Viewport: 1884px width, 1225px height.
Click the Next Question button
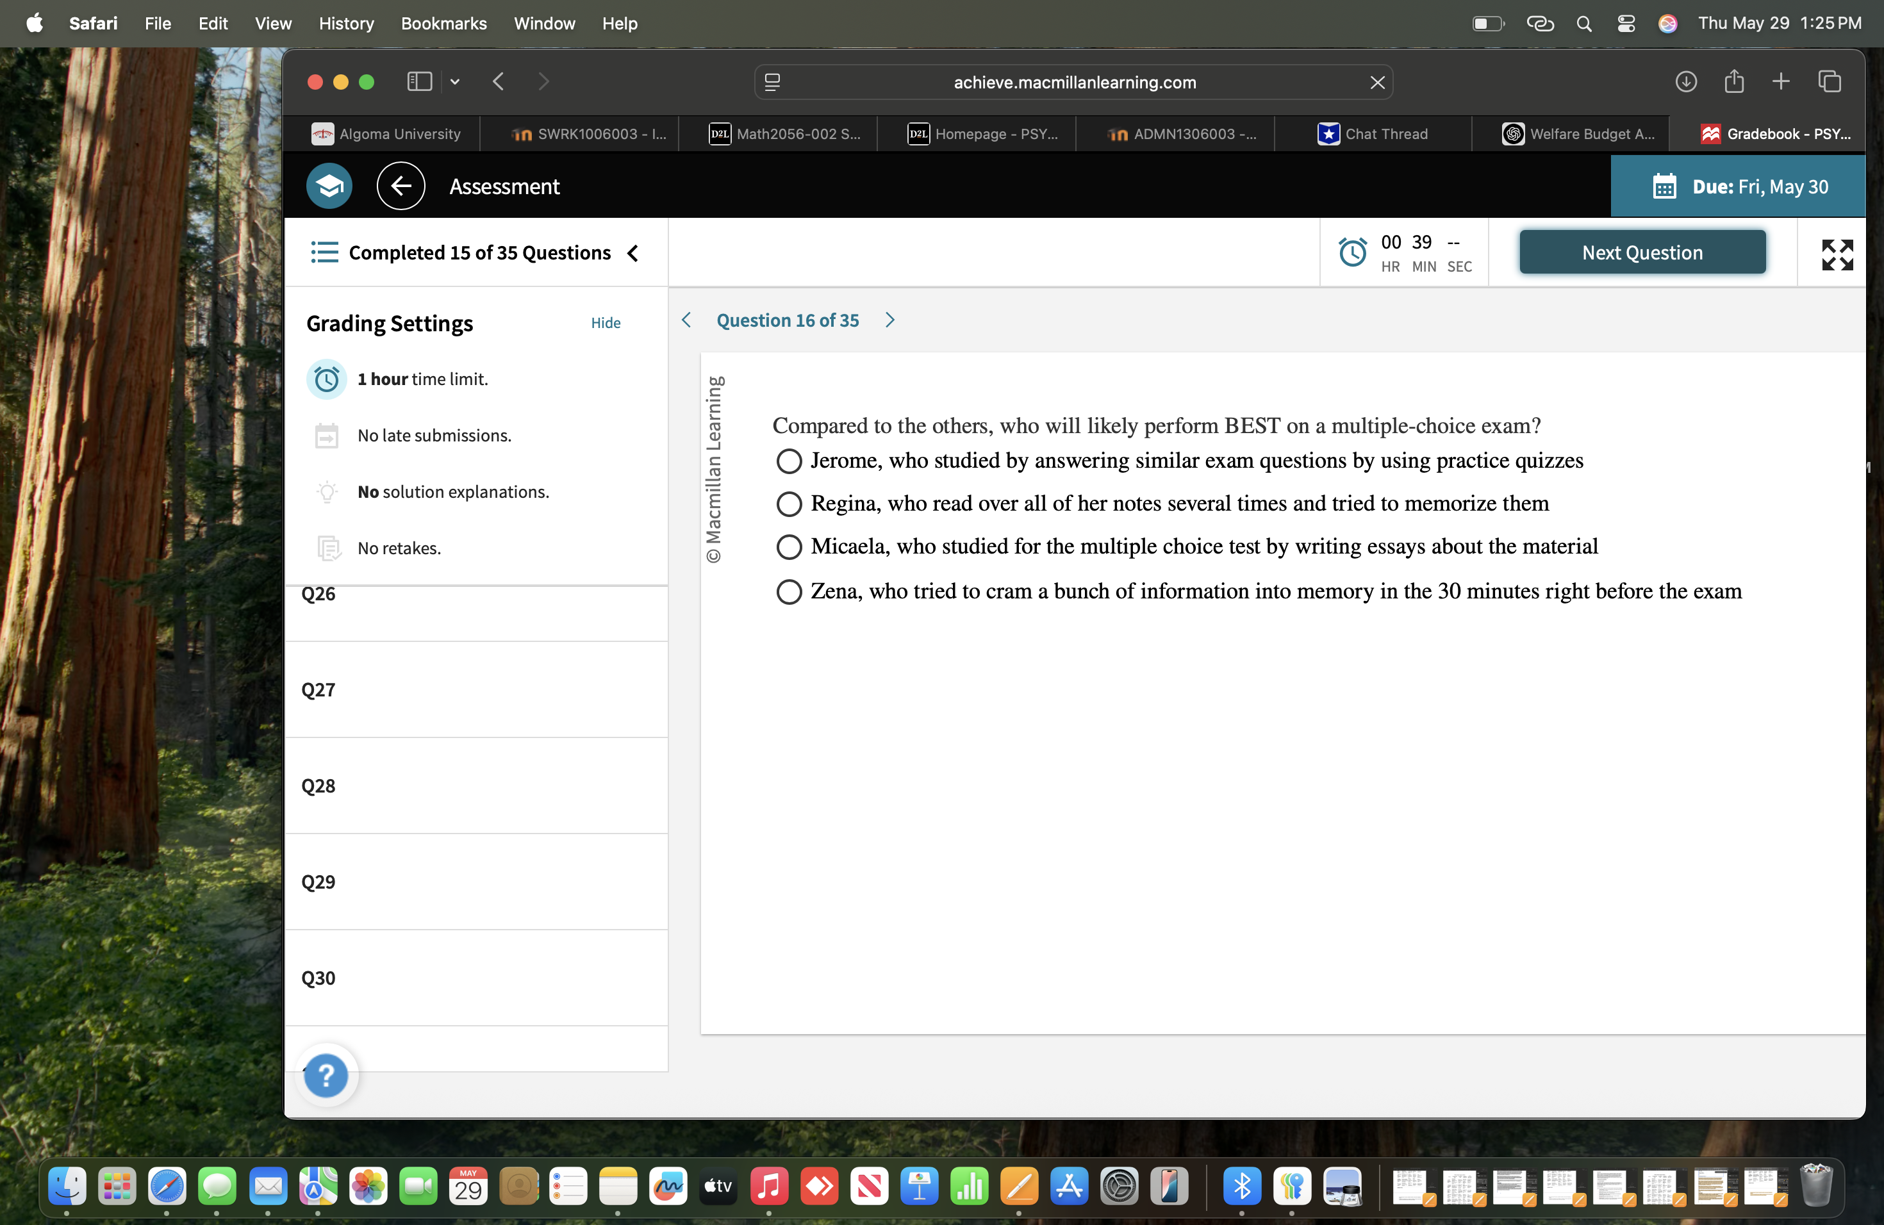(1642, 252)
